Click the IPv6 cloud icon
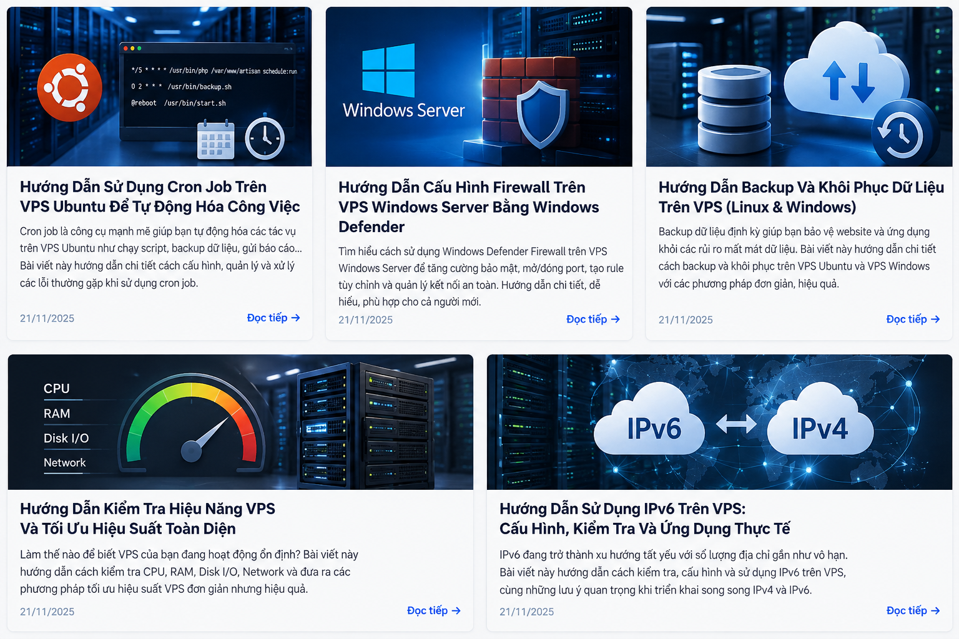 (649, 419)
